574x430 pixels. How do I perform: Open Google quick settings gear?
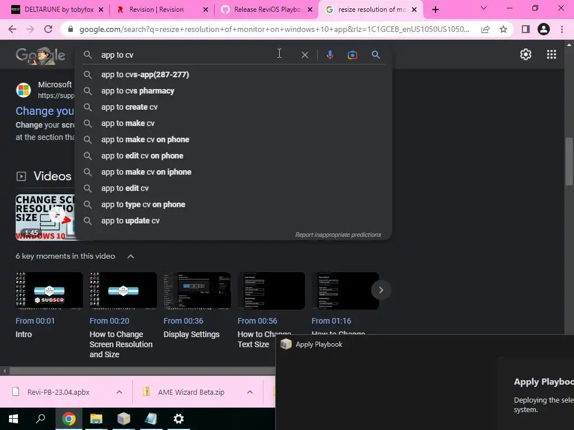(x=526, y=54)
